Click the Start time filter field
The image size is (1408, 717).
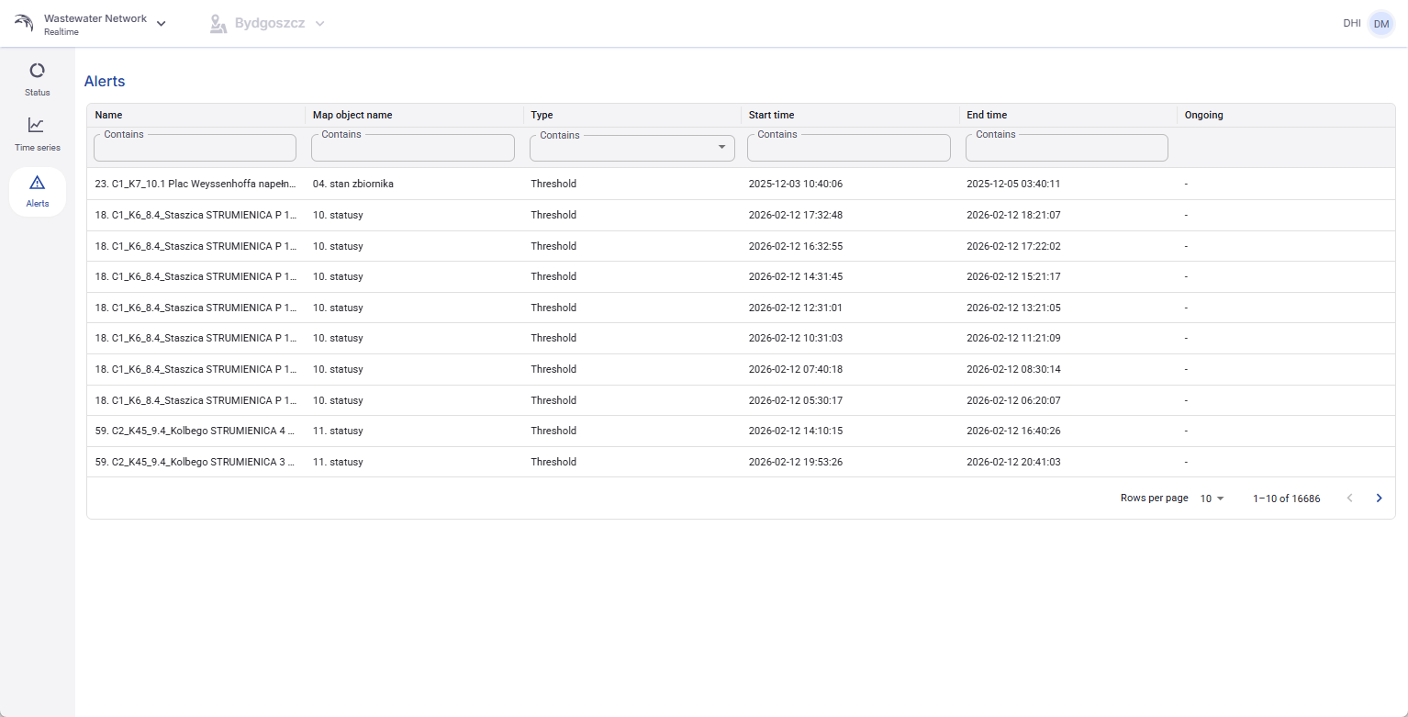click(849, 148)
